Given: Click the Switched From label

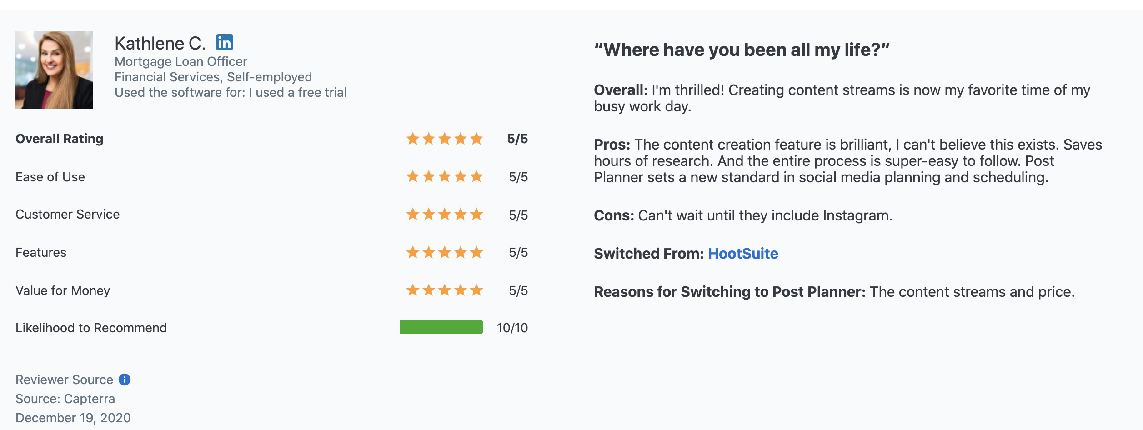Looking at the screenshot, I should click(x=649, y=254).
